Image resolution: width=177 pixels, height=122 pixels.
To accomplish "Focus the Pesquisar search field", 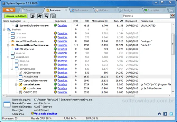I will pos(146,16).
